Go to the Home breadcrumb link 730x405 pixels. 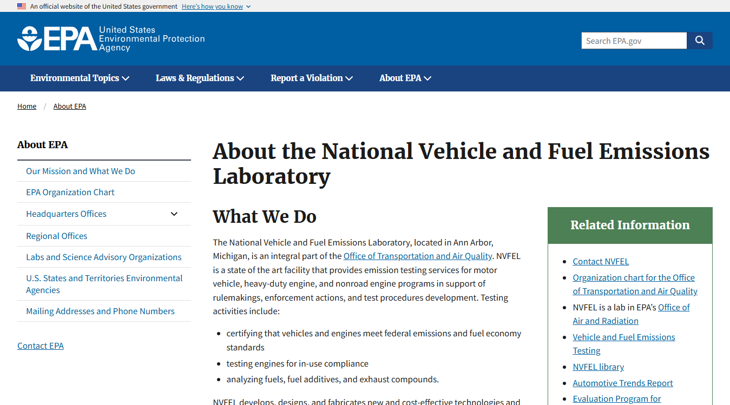click(27, 106)
